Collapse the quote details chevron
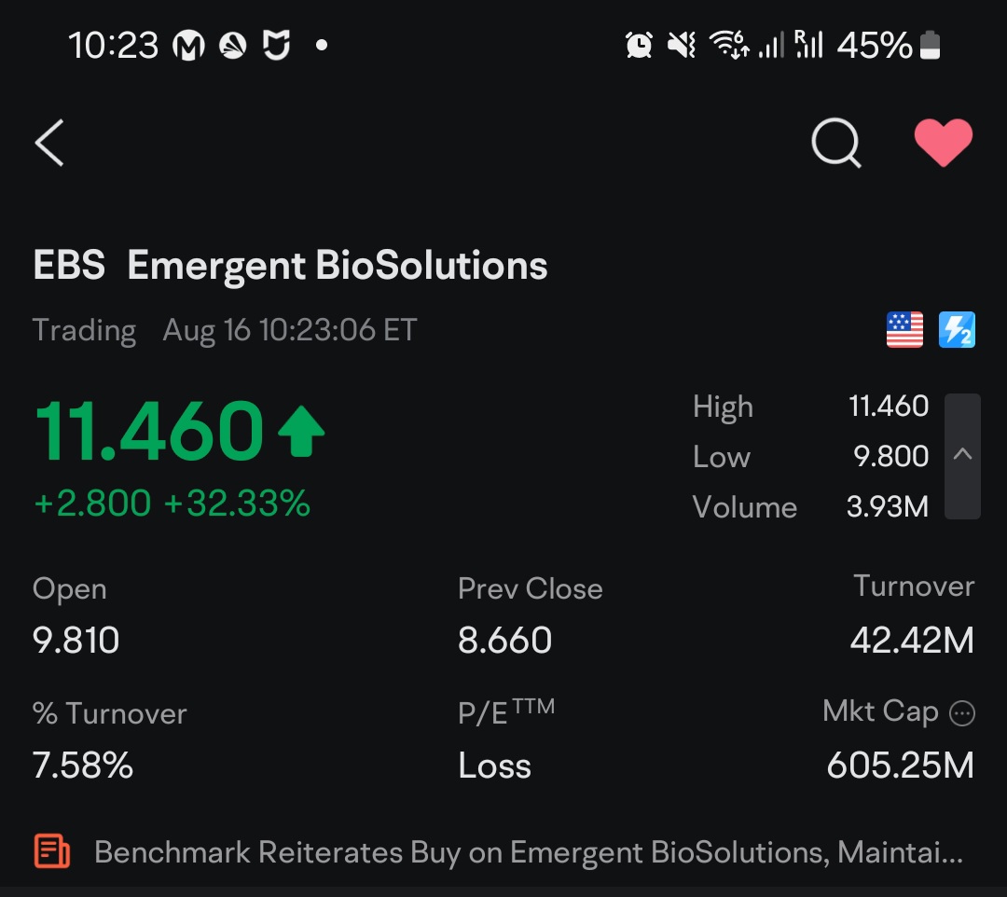 tap(962, 455)
